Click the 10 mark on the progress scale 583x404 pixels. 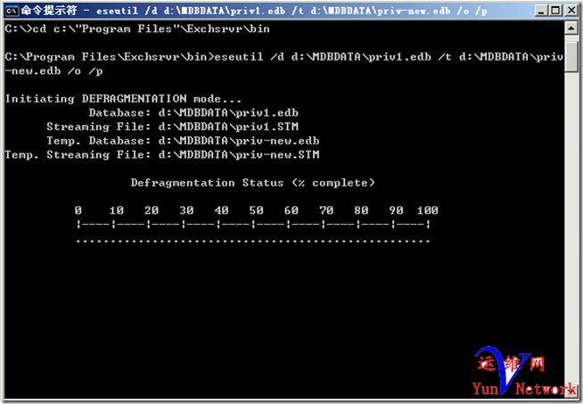[117, 210]
